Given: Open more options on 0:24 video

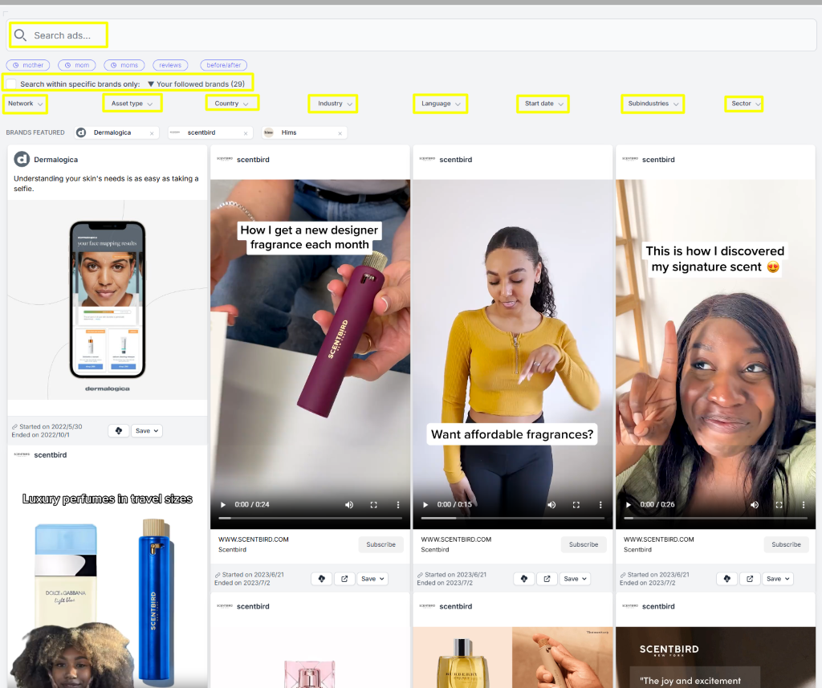Looking at the screenshot, I should click(398, 504).
